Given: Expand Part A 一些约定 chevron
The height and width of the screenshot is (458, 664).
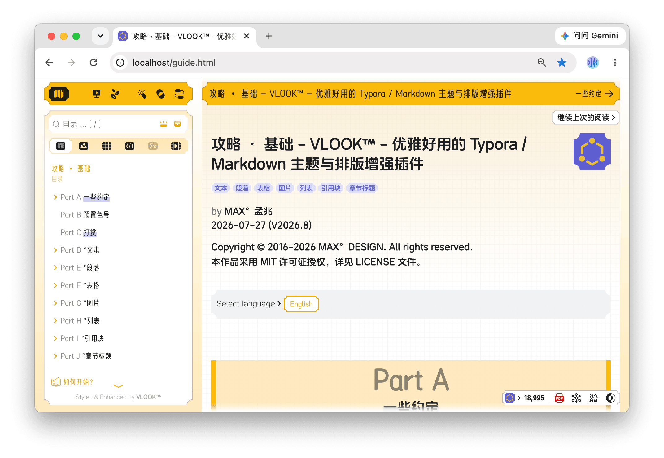Looking at the screenshot, I should pyautogui.click(x=55, y=197).
